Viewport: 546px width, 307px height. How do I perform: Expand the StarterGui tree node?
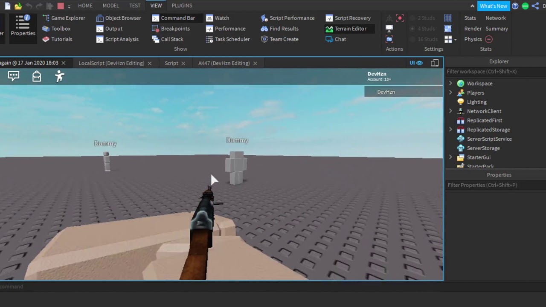pos(450,157)
